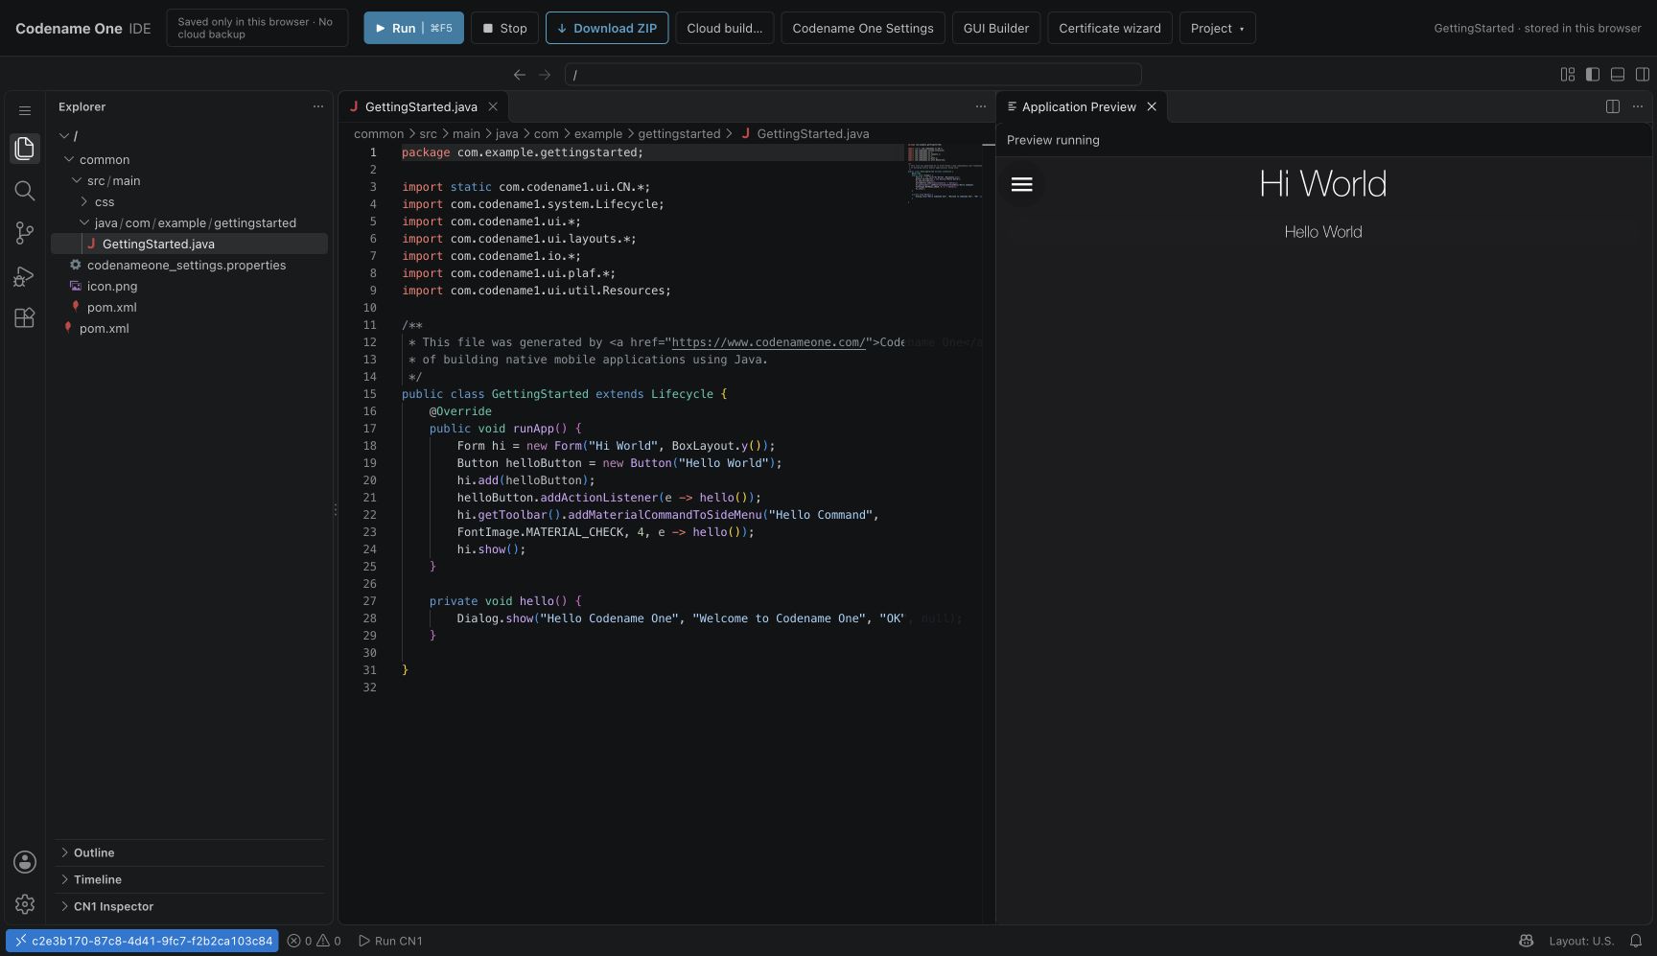
Task: Open more actions for the preview group
Action: [x=1638, y=106]
